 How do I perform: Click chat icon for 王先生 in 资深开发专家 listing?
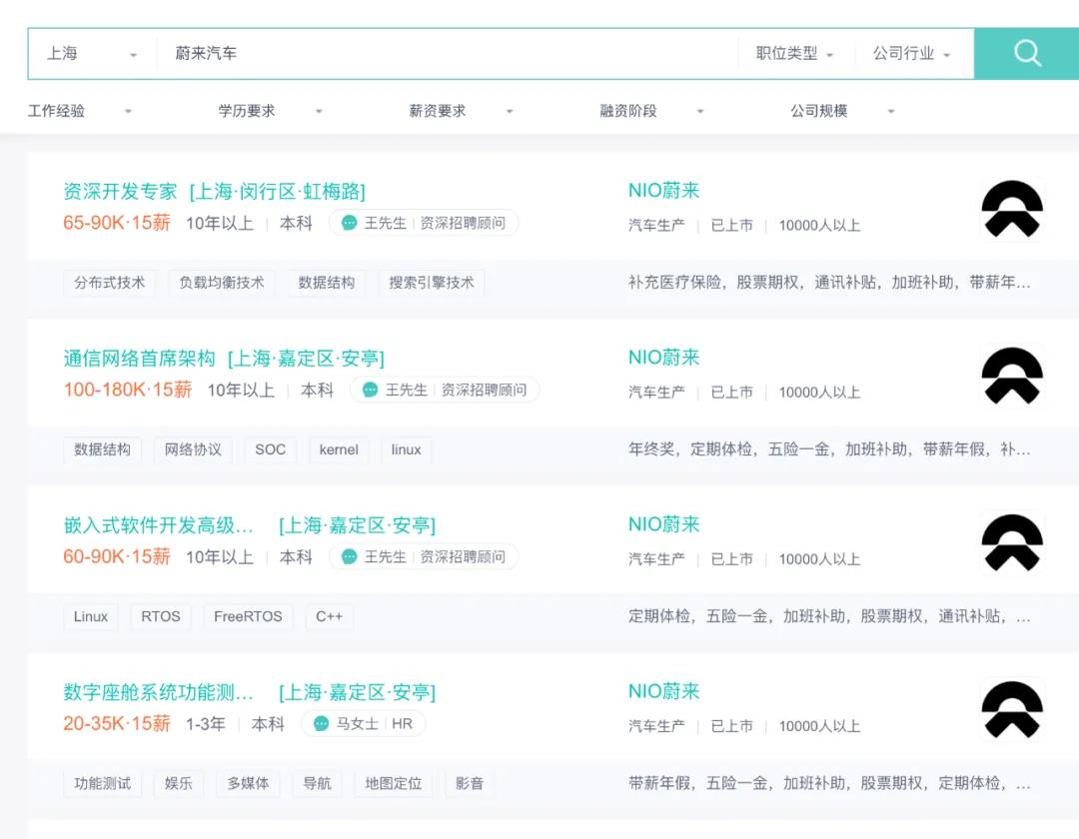[350, 223]
